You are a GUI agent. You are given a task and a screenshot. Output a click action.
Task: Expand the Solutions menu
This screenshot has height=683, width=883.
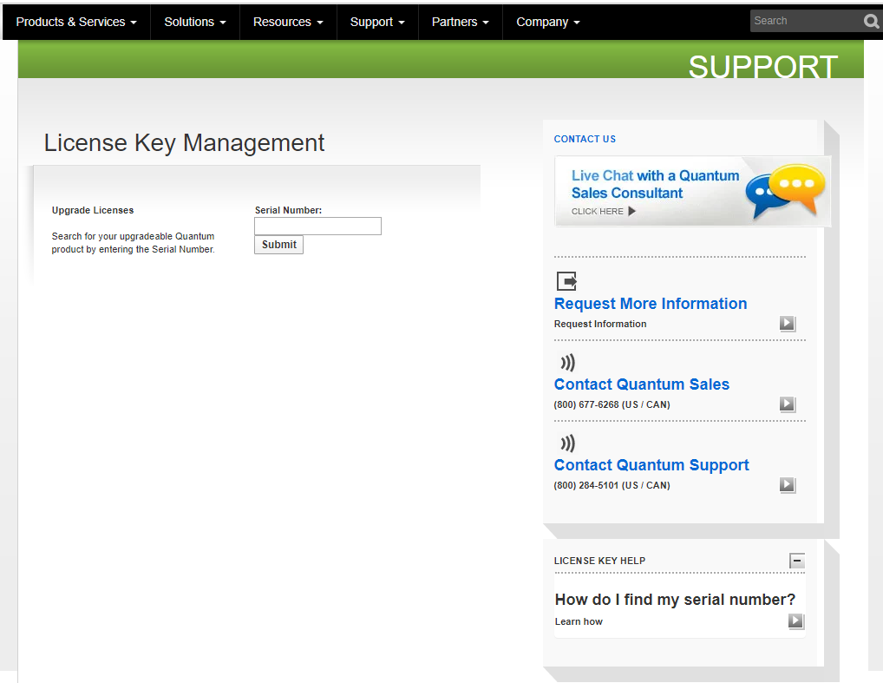click(195, 22)
